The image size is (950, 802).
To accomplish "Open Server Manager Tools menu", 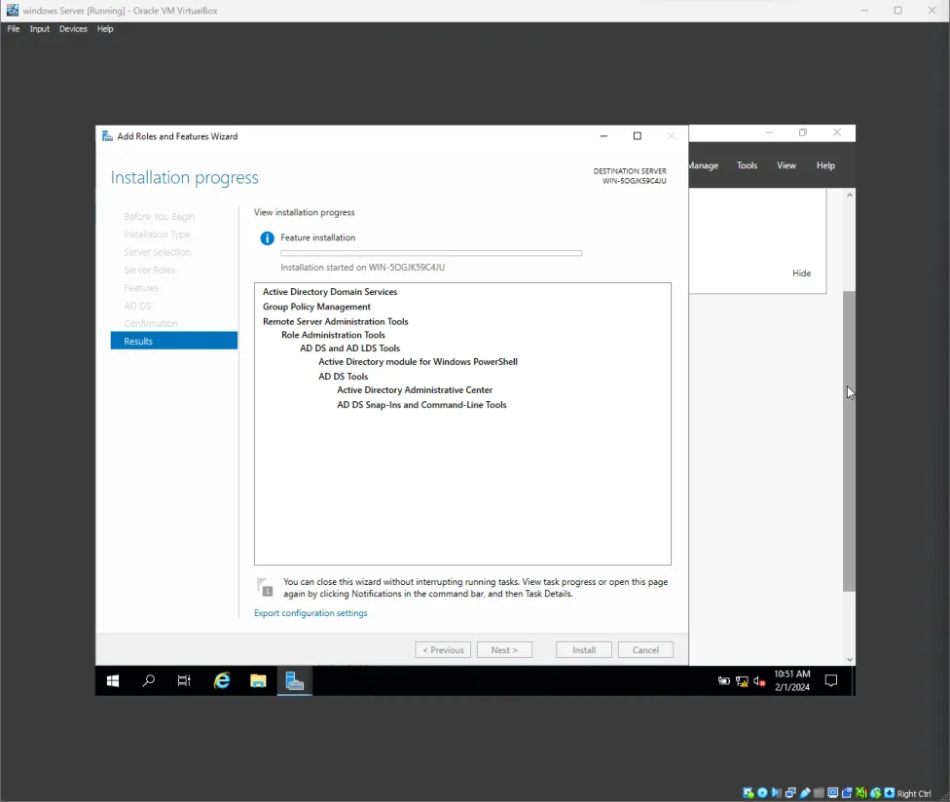I will (x=747, y=165).
